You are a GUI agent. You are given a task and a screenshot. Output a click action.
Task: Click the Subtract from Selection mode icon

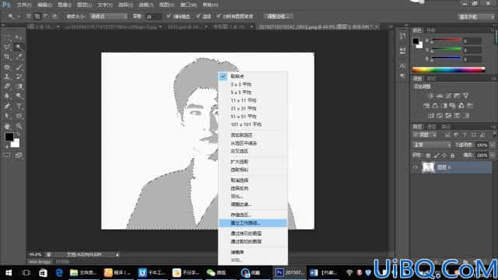click(46, 16)
